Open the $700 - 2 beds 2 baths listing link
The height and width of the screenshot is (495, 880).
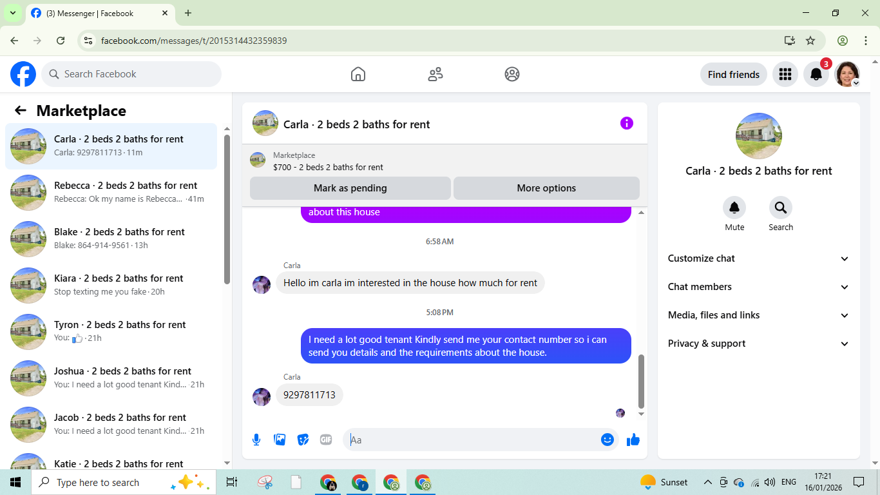[328, 167]
